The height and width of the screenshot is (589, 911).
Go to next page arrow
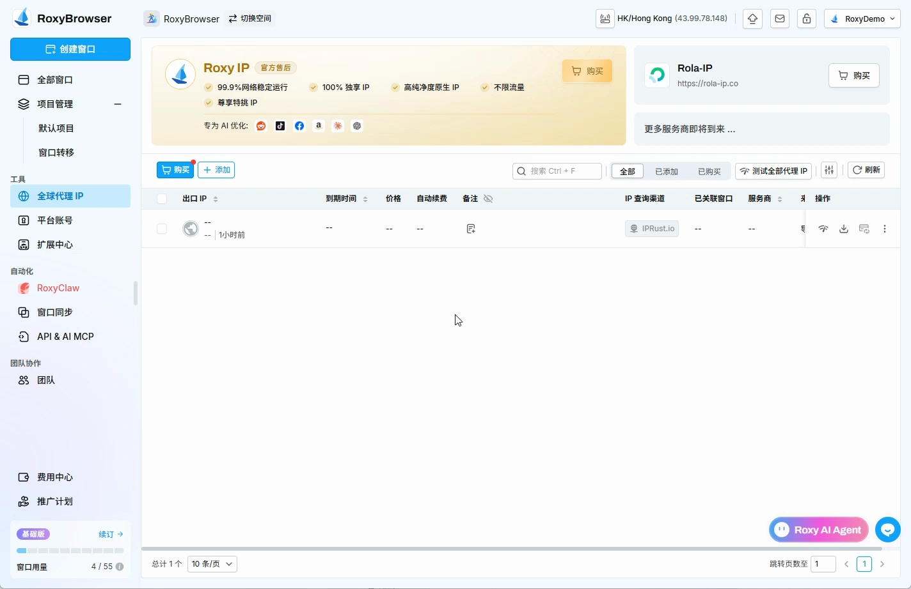pos(882,564)
